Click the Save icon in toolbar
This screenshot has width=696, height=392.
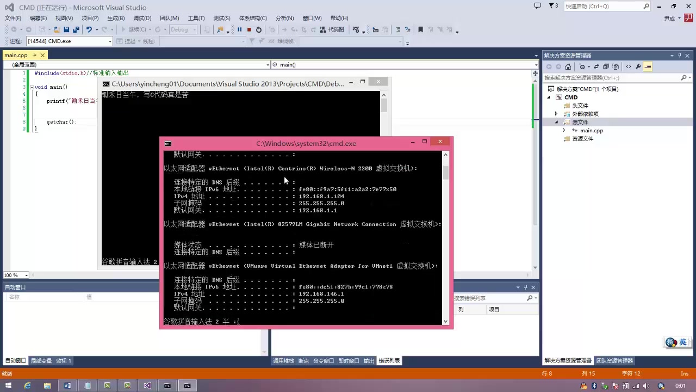[66, 29]
